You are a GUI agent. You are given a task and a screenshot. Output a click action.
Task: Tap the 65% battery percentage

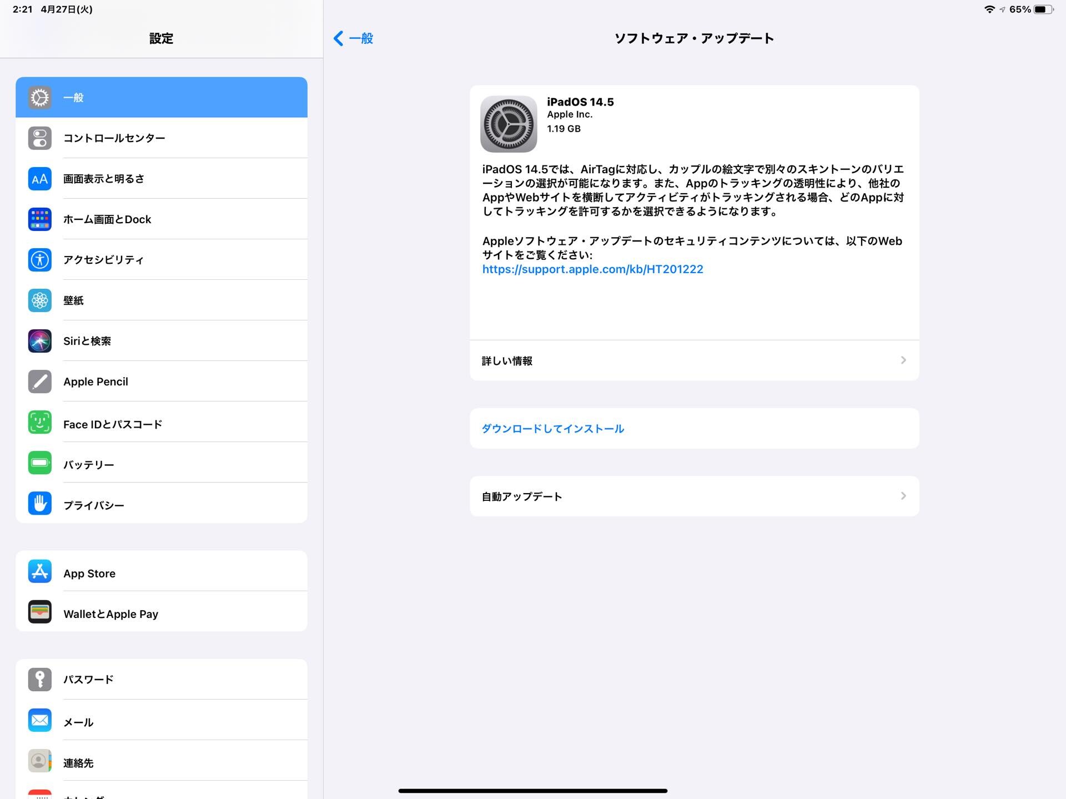(x=1020, y=9)
